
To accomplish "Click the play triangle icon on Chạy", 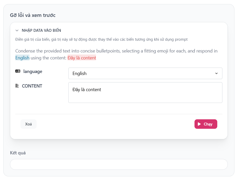I will (x=199, y=124).
